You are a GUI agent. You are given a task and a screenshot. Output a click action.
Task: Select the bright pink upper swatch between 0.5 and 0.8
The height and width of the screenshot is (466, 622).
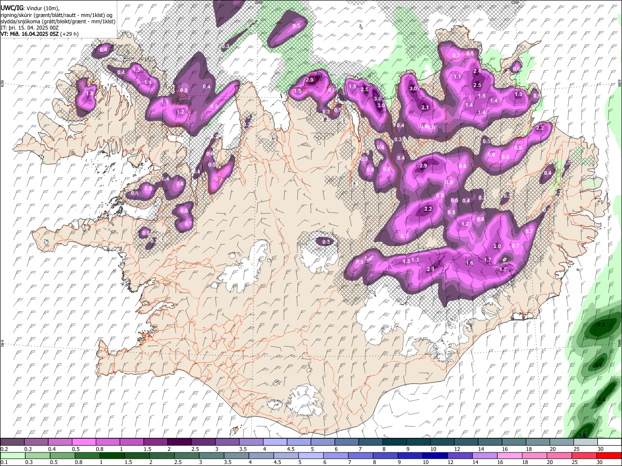point(84,442)
